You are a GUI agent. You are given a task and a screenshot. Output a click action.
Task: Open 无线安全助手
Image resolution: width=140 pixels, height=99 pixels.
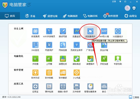point(77,45)
